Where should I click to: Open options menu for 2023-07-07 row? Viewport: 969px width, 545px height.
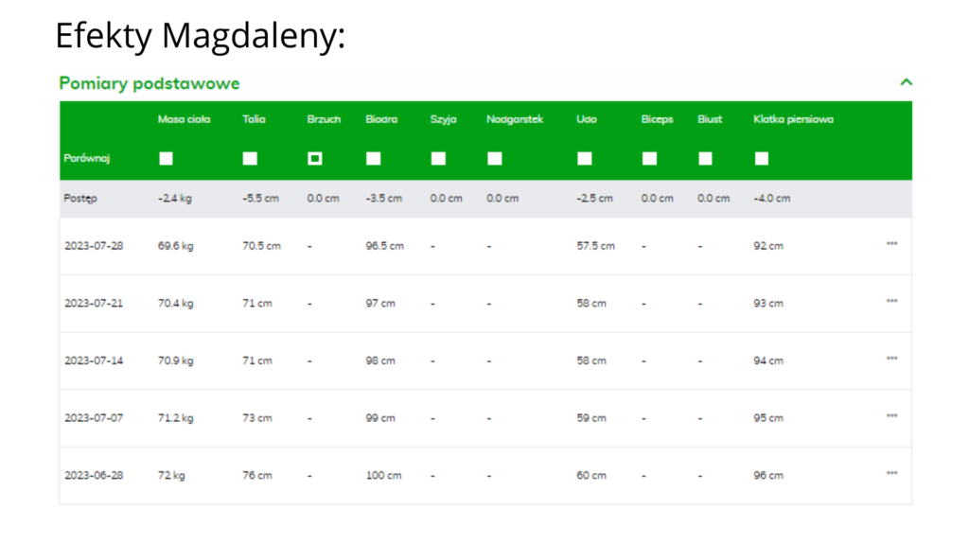click(891, 416)
